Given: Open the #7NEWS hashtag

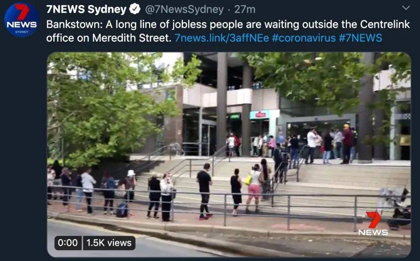Looking at the screenshot, I should coord(360,38).
